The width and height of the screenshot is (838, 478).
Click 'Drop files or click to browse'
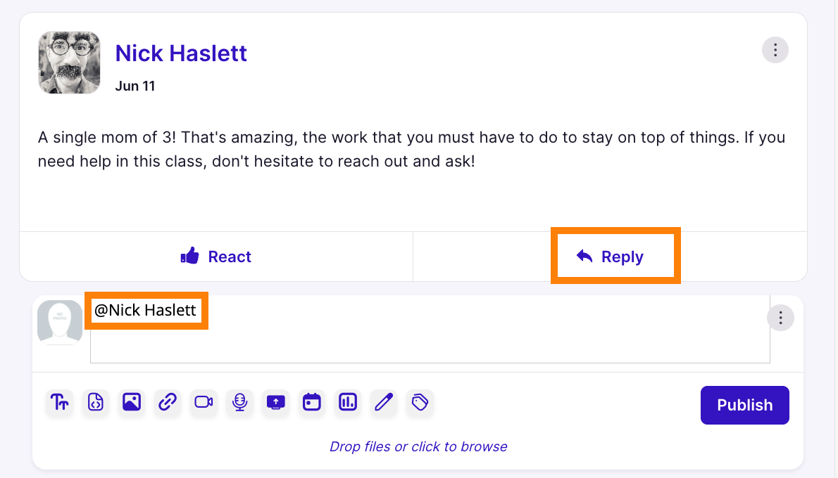(x=418, y=446)
